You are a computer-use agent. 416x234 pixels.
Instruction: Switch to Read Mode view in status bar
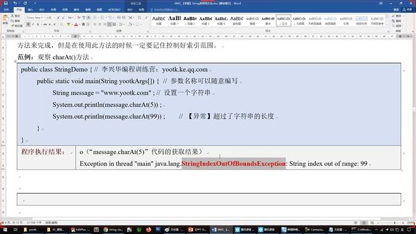click(x=356, y=223)
